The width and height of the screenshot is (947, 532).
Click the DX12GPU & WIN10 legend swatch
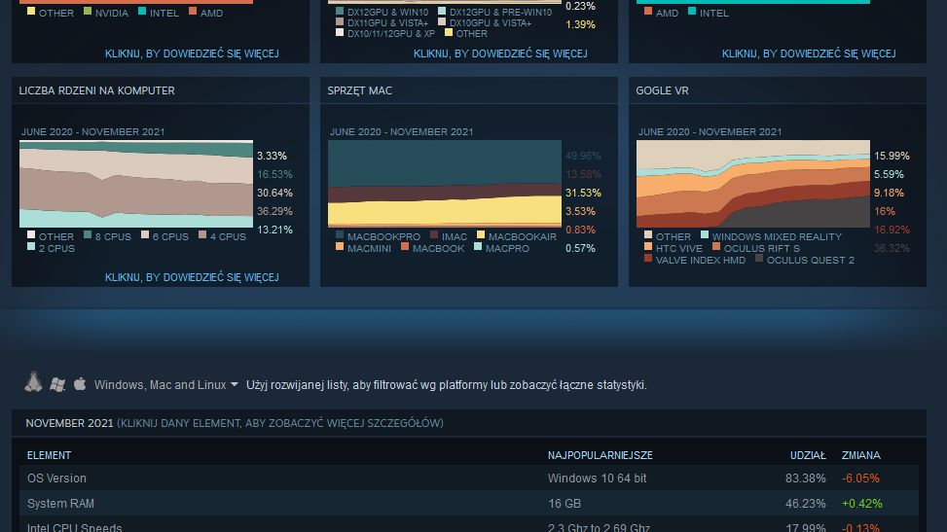point(340,11)
